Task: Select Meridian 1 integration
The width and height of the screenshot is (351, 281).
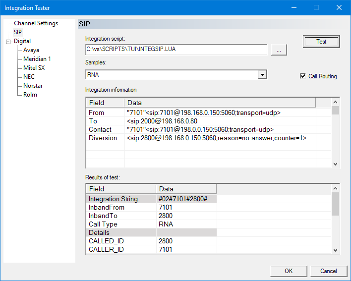Action: (37, 59)
